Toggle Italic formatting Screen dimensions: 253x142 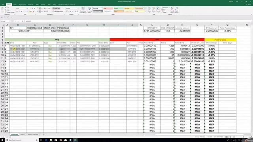click(x=19, y=11)
